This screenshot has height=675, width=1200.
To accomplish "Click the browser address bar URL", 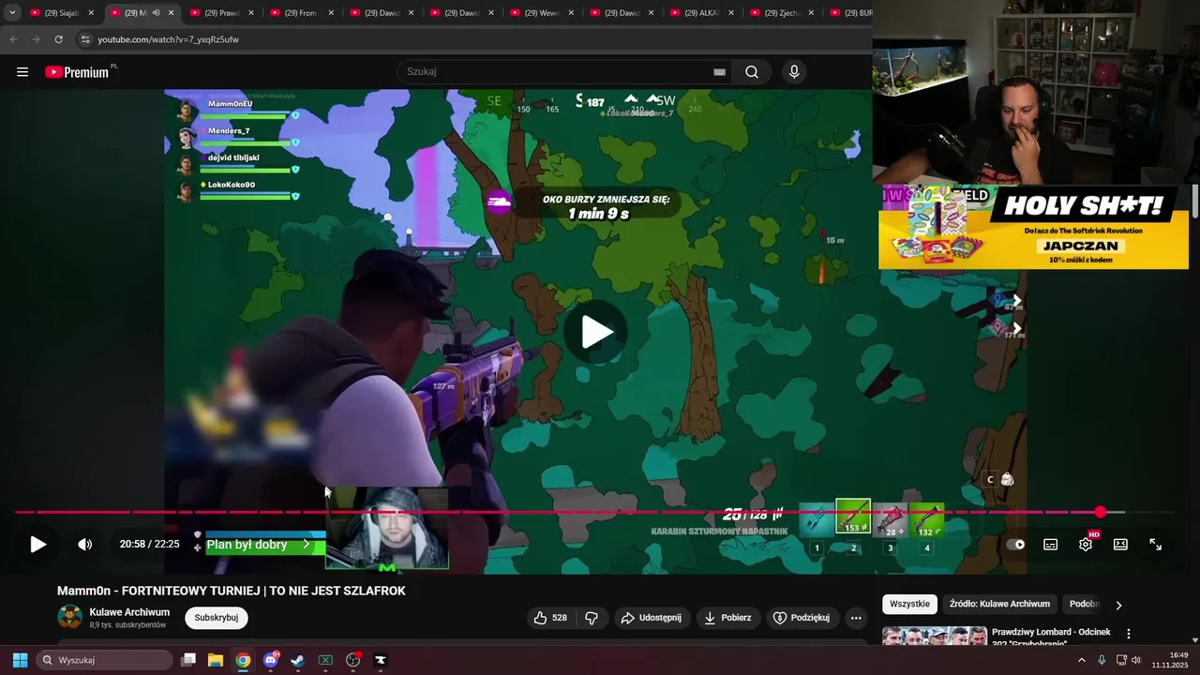I will (x=169, y=39).
